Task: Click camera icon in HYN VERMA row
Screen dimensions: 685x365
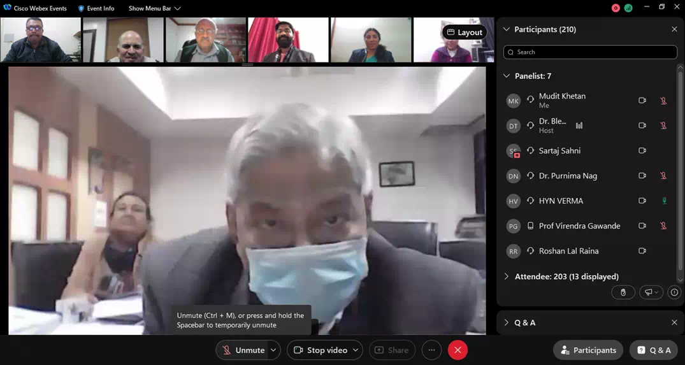Action: 642,201
